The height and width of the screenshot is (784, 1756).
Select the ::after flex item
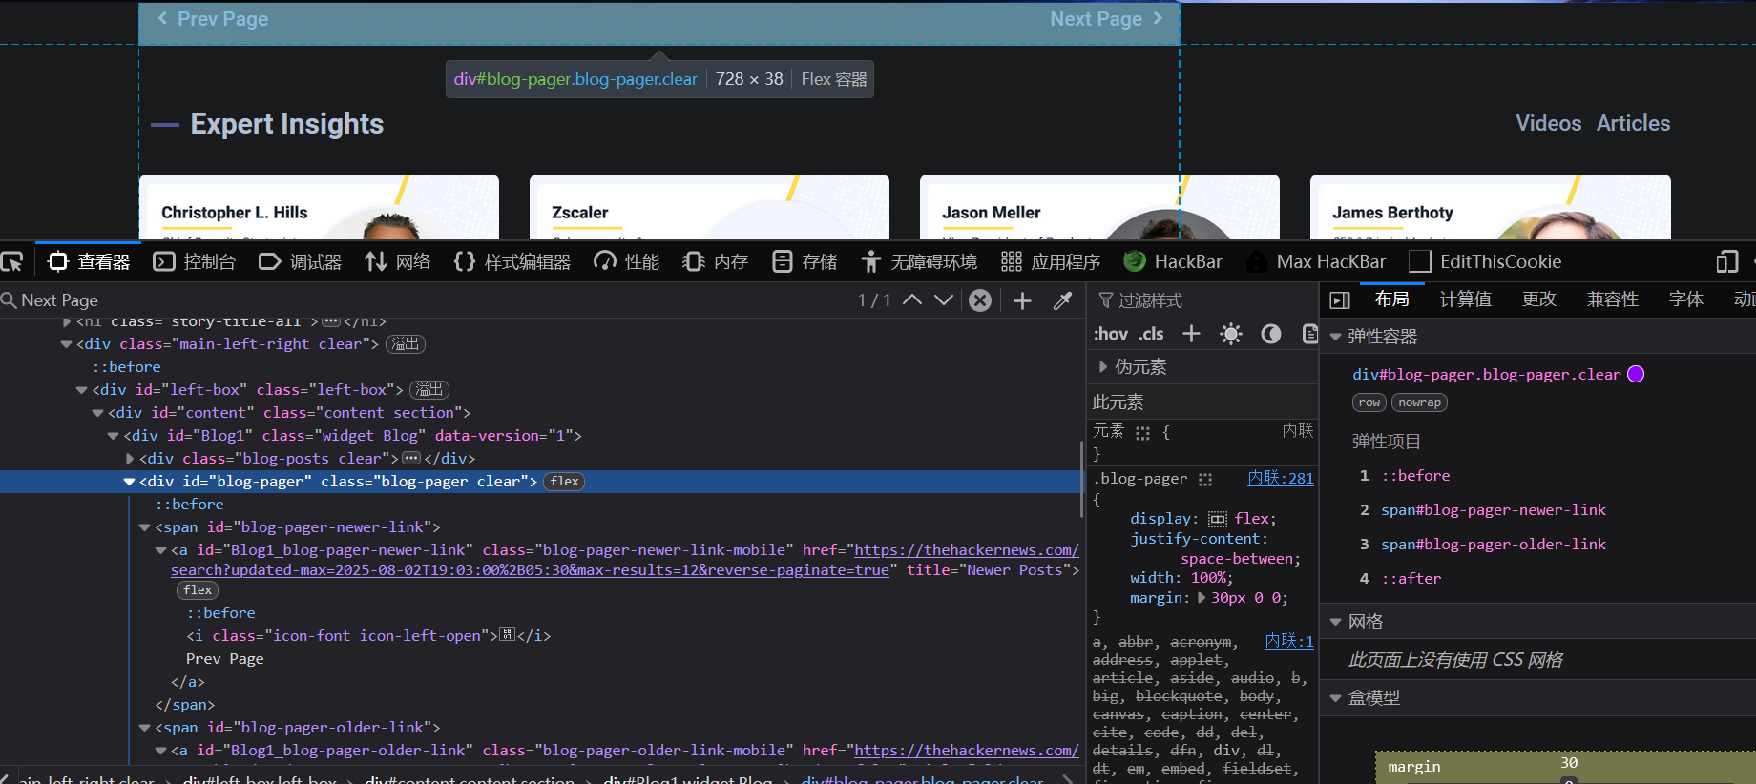coord(1411,579)
